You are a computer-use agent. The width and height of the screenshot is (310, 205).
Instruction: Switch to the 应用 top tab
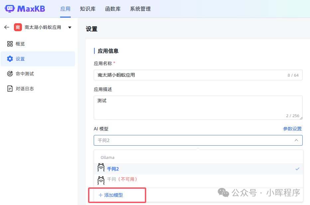[65, 9]
